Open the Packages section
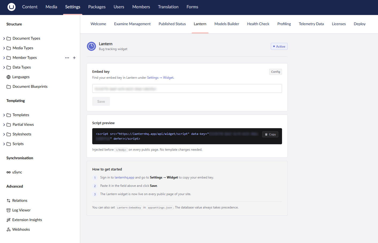 (x=97, y=7)
